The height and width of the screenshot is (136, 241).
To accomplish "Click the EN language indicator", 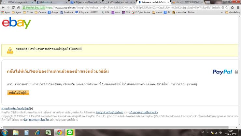I will click(203, 132).
